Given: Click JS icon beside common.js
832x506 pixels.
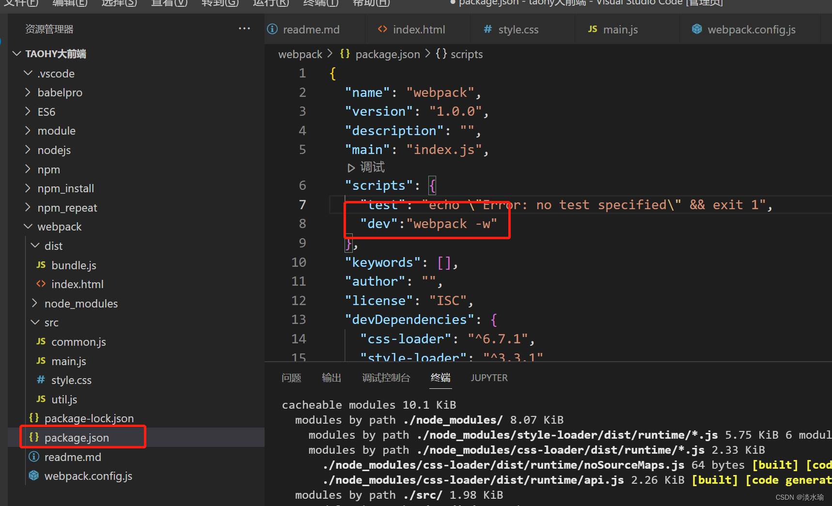Looking at the screenshot, I should click(x=41, y=341).
